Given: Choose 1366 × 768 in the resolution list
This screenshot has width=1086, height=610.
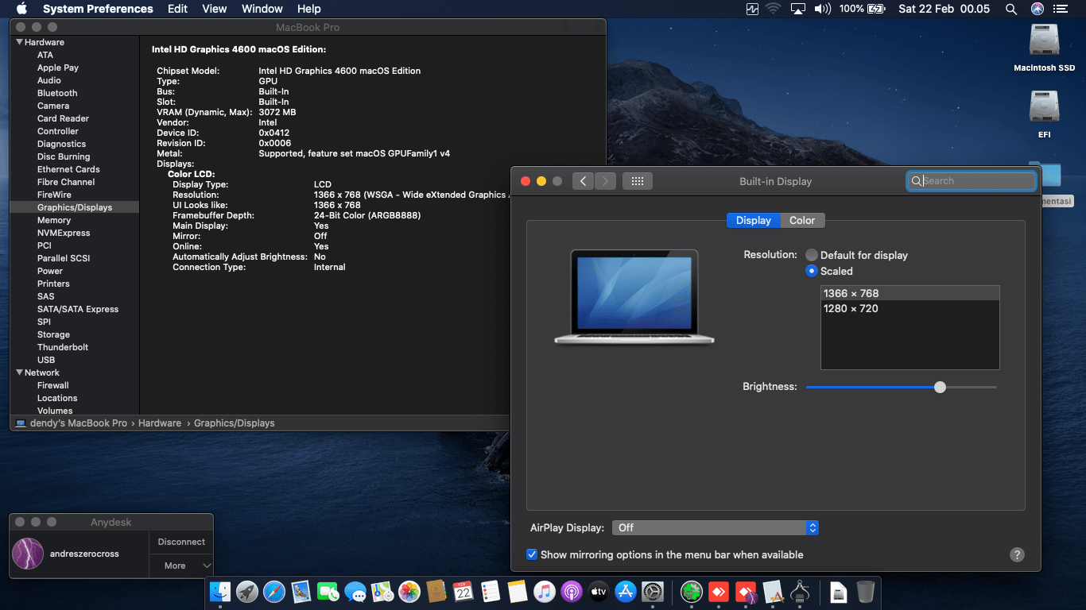Looking at the screenshot, I should [910, 293].
